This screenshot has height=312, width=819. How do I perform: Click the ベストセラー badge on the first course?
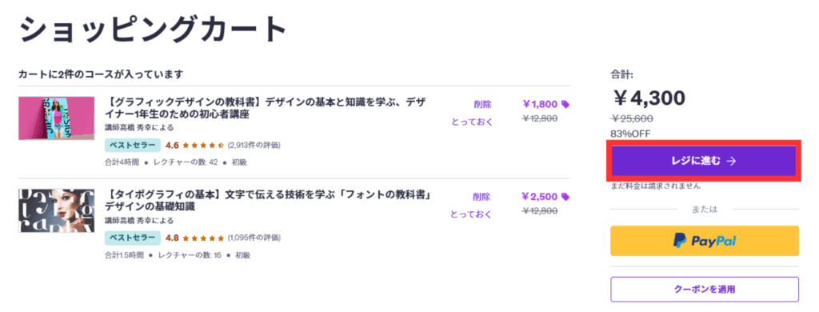pos(133,146)
